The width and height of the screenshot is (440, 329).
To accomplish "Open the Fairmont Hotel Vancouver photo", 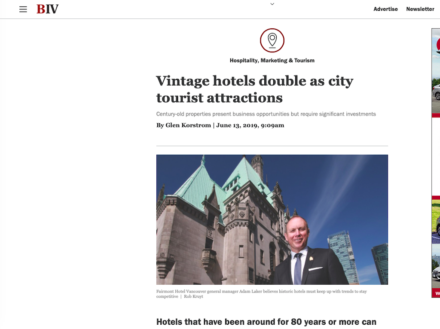I will (x=272, y=219).
